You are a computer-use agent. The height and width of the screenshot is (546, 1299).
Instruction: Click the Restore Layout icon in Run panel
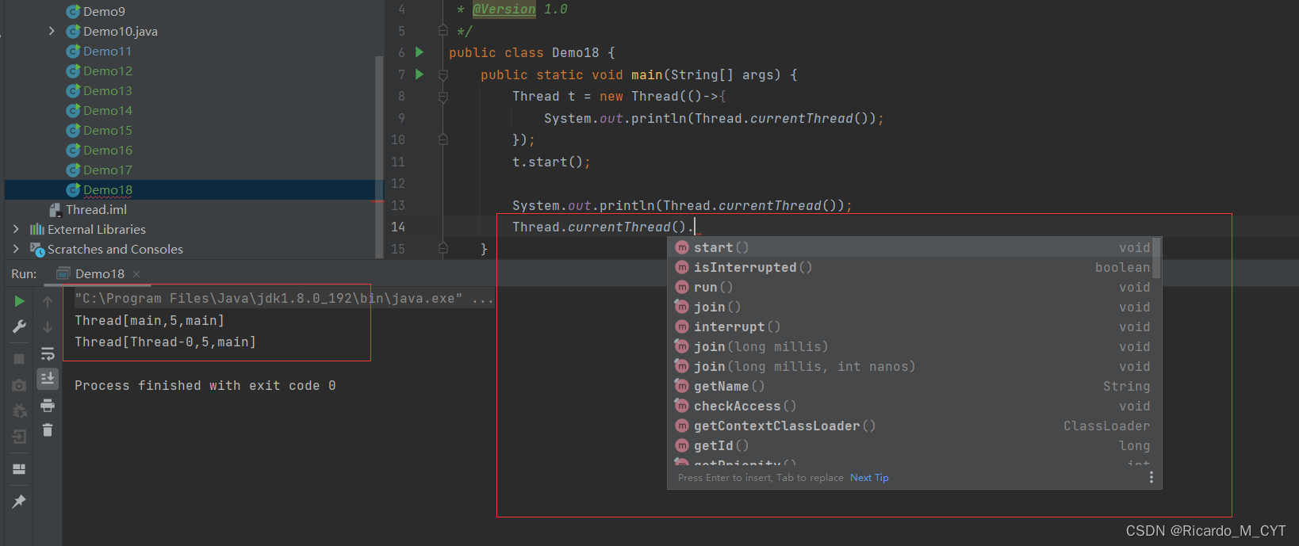pyautogui.click(x=19, y=469)
